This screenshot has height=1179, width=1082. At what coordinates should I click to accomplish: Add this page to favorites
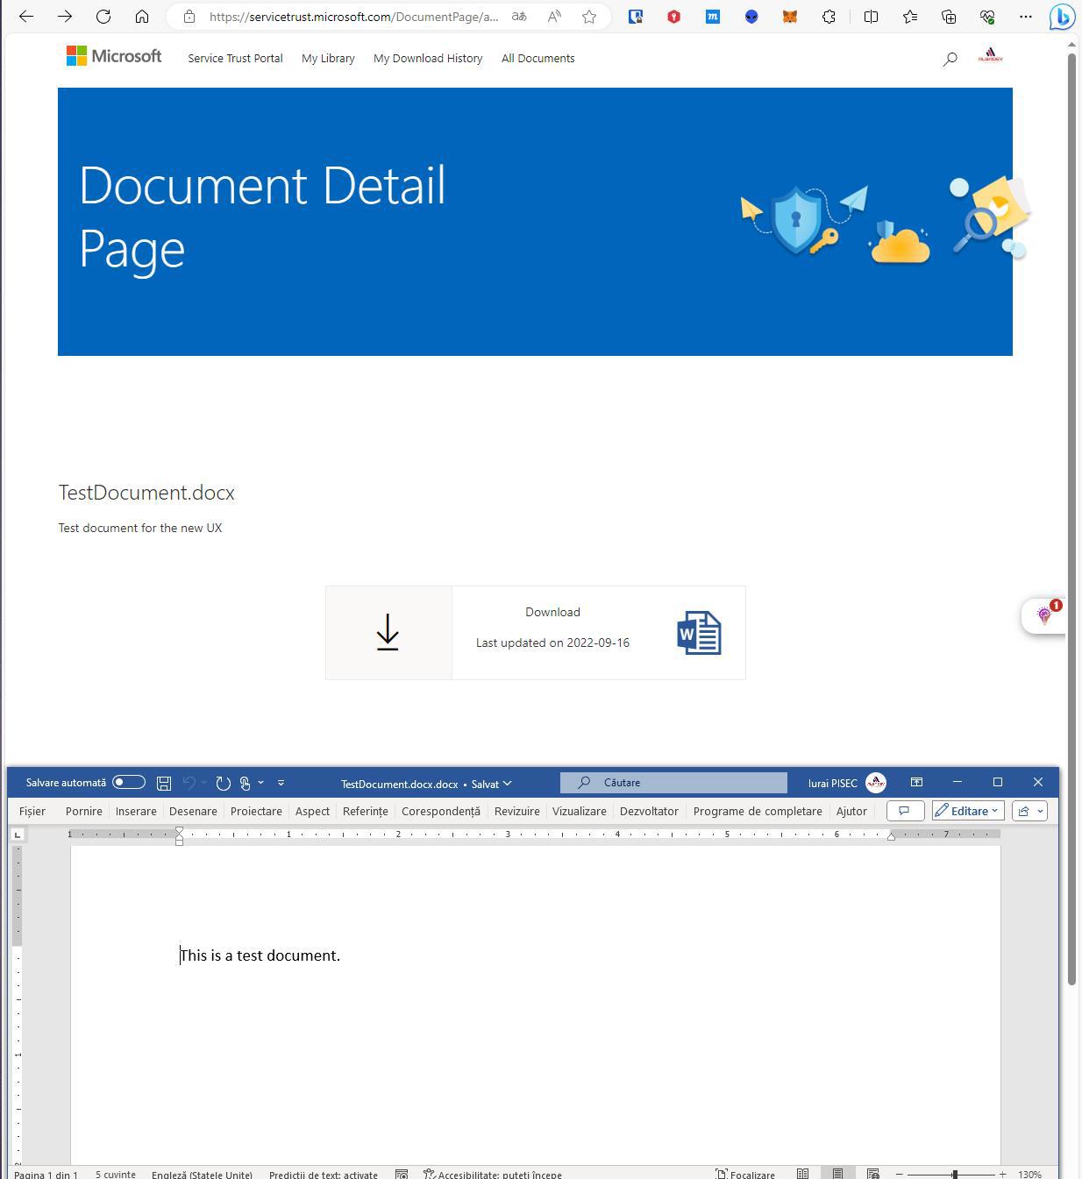click(x=589, y=17)
